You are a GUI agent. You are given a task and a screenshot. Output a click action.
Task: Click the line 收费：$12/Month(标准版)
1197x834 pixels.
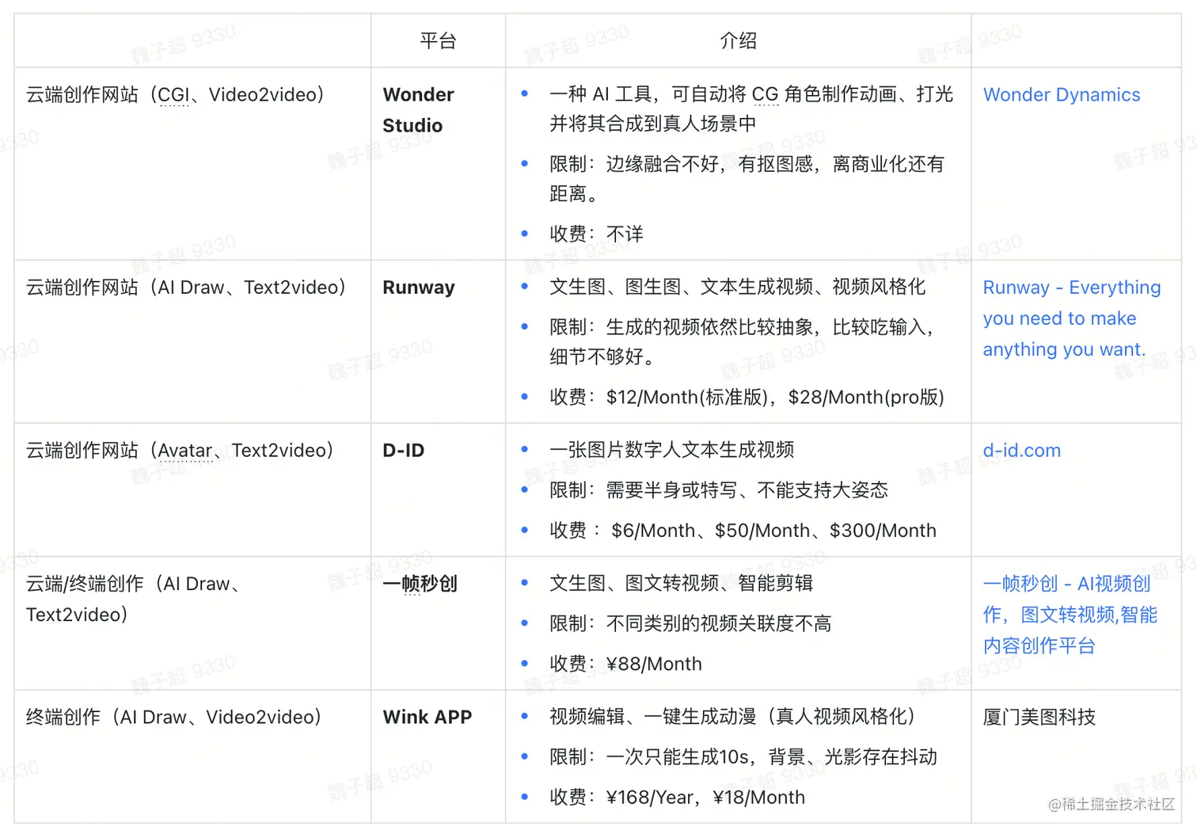click(x=747, y=398)
